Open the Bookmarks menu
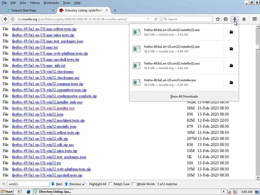260x195 pixels. click(x=51, y=3)
